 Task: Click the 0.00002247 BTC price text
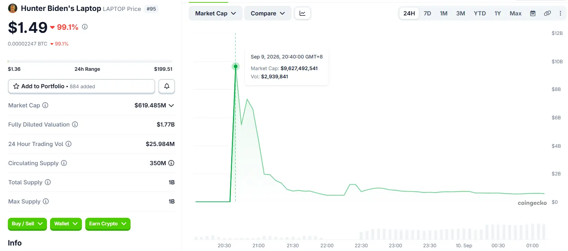(28, 44)
